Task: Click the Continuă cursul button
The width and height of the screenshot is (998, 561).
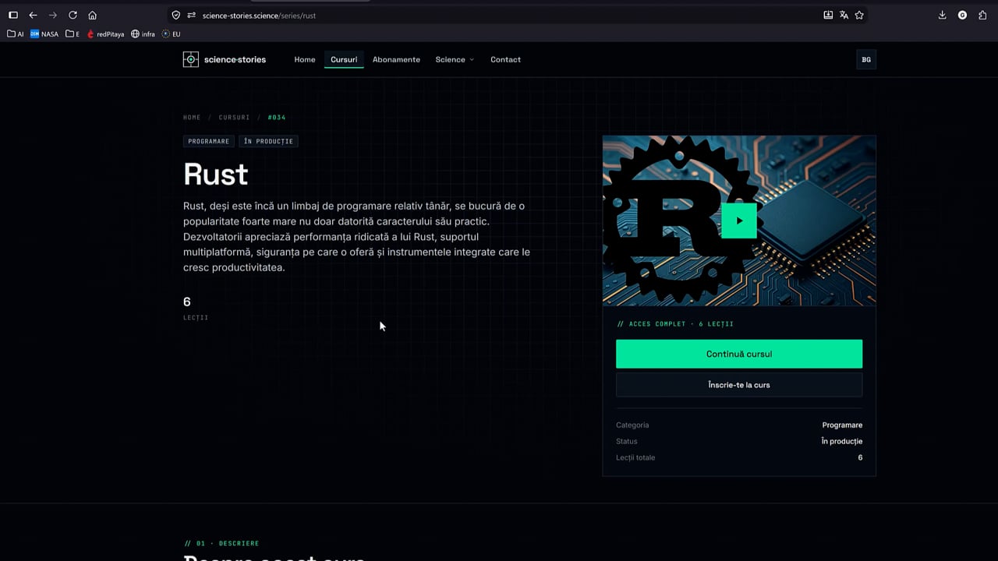Action: [739, 354]
